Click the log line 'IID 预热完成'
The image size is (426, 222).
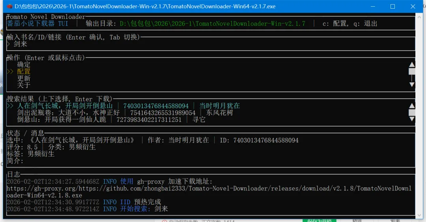coord(140,202)
